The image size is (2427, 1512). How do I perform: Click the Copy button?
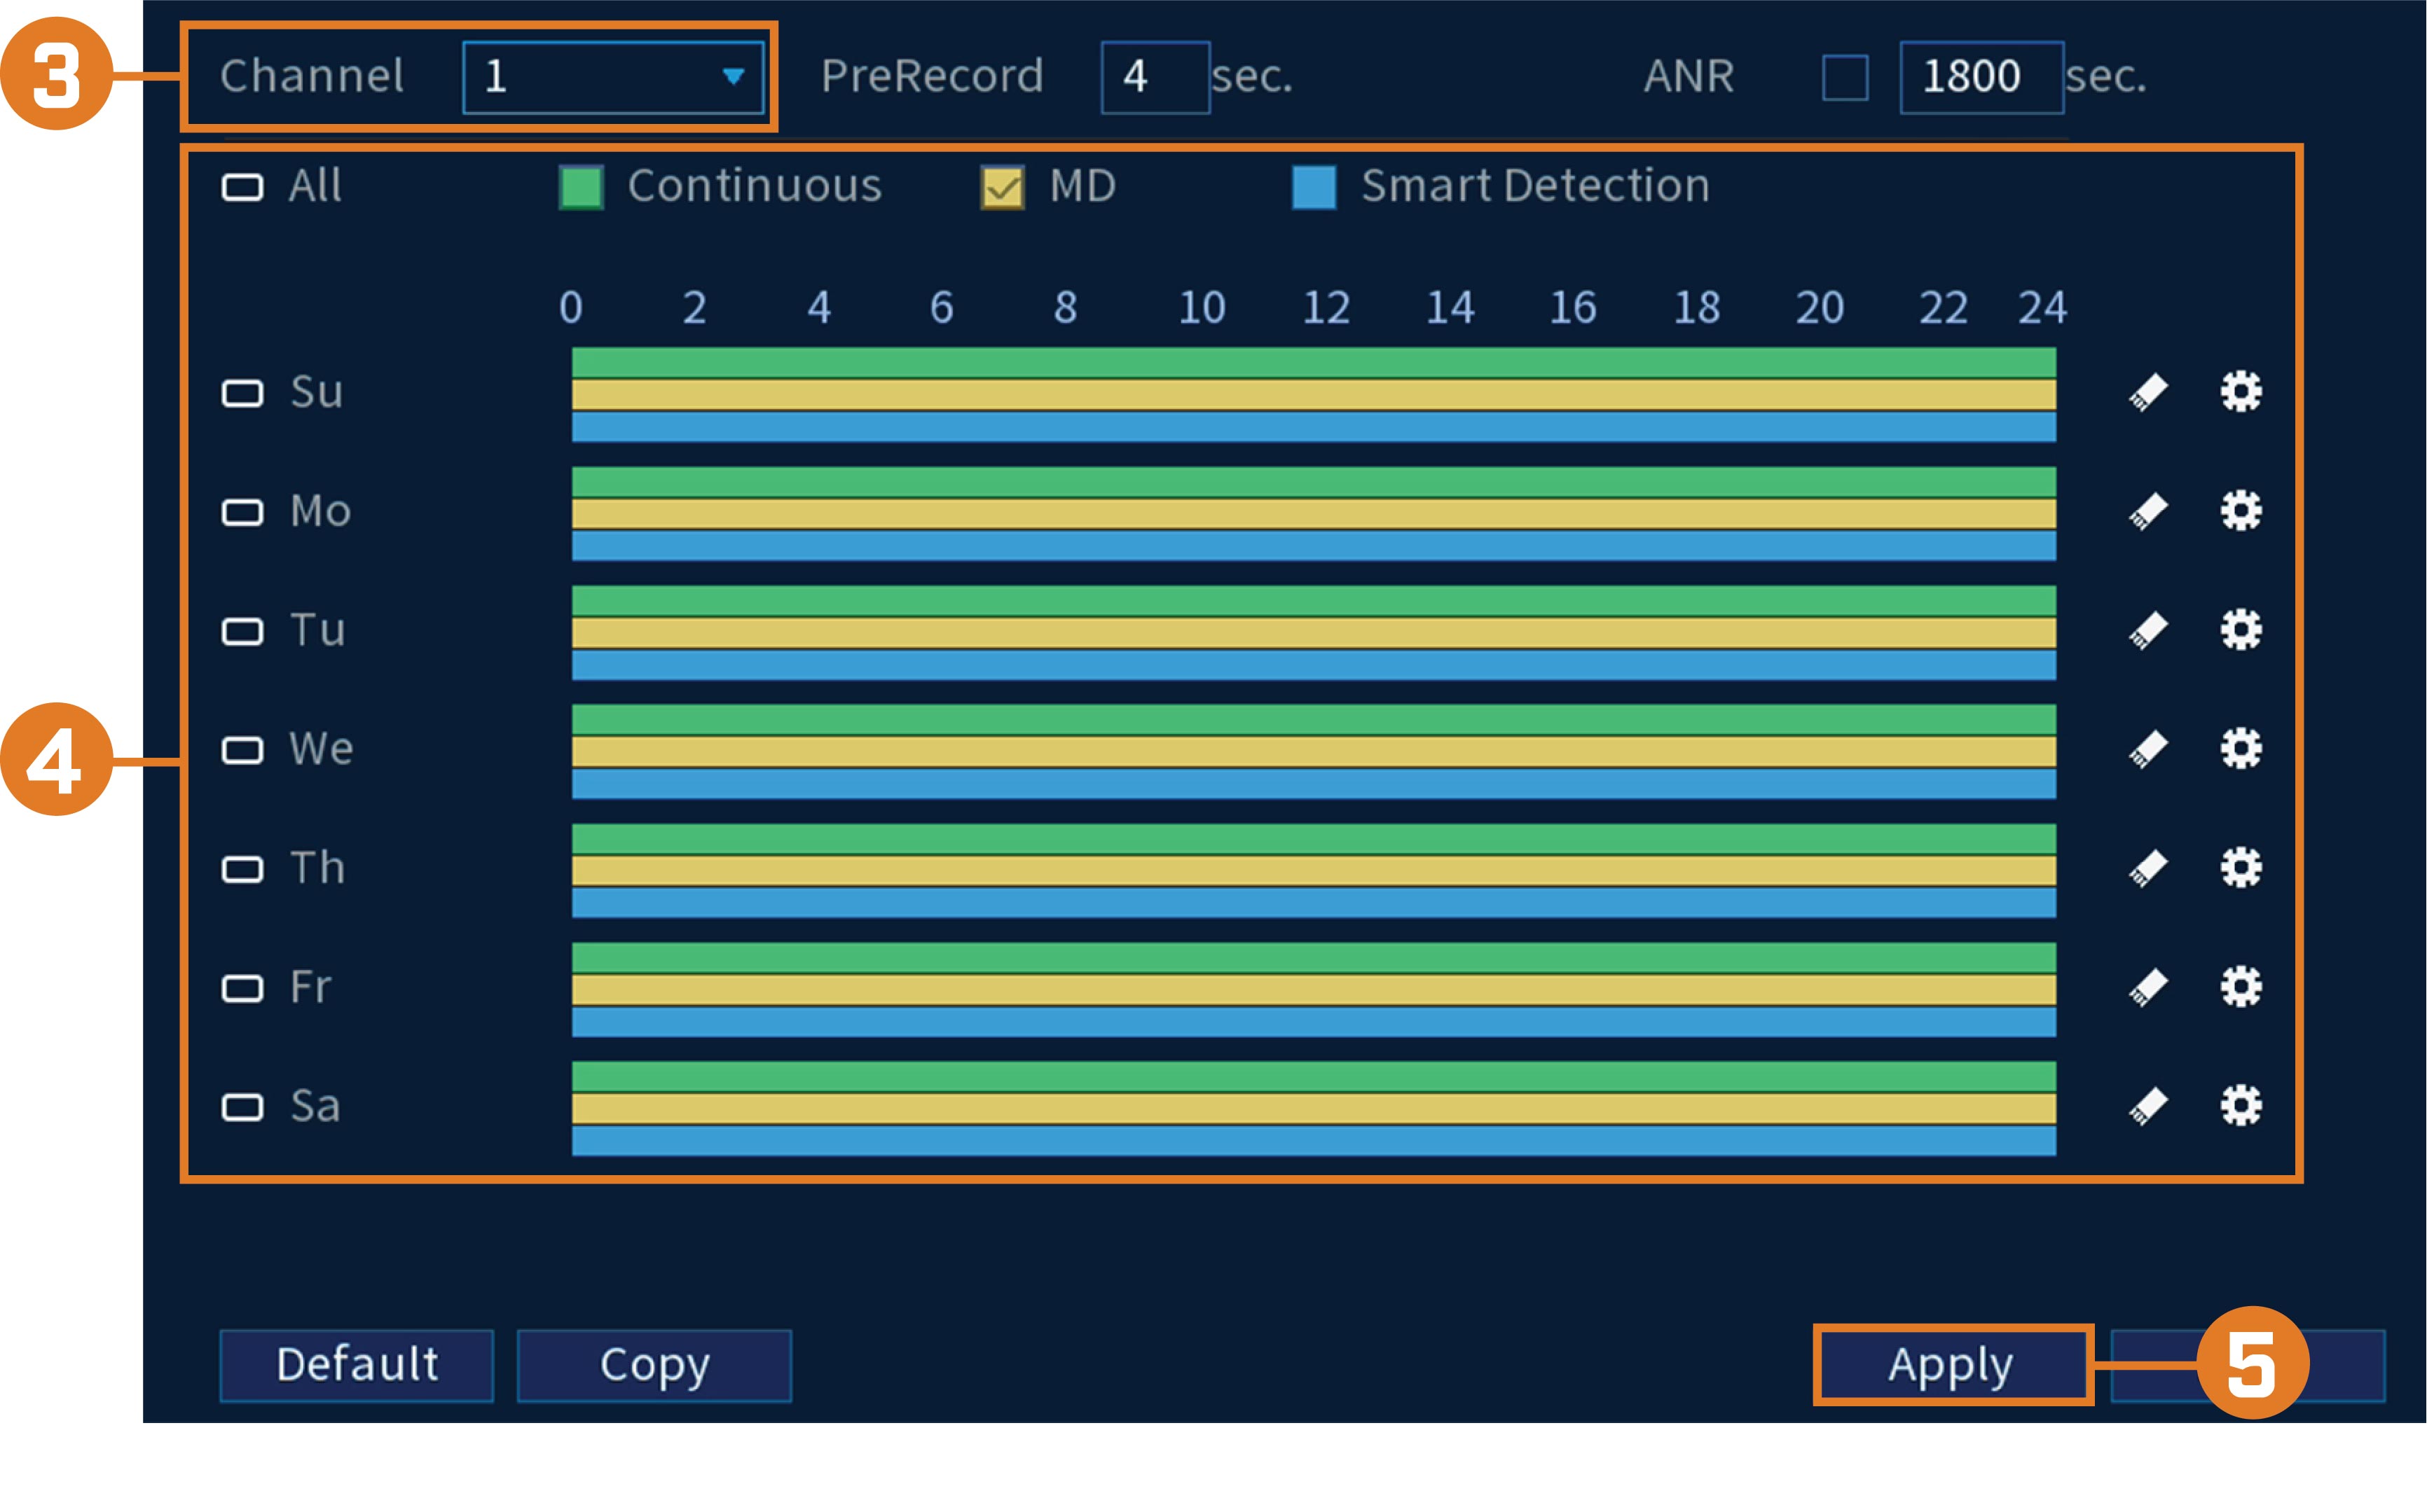tap(654, 1365)
